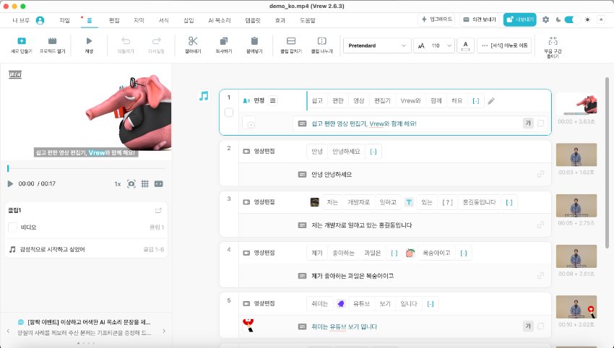Click the music note icon beside clip 1
Viewport: 614px width, 348px height.
click(x=204, y=95)
